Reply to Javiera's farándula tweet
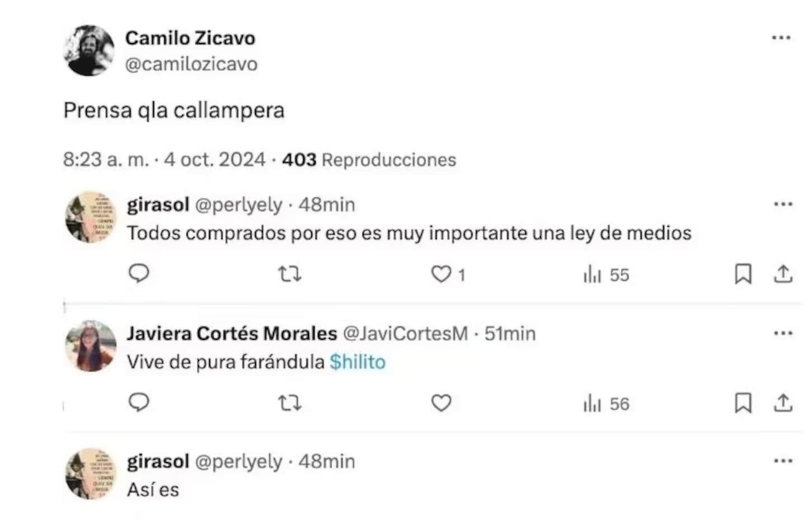The image size is (806, 523). tap(139, 403)
